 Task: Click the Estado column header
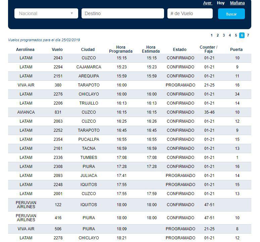point(179,50)
